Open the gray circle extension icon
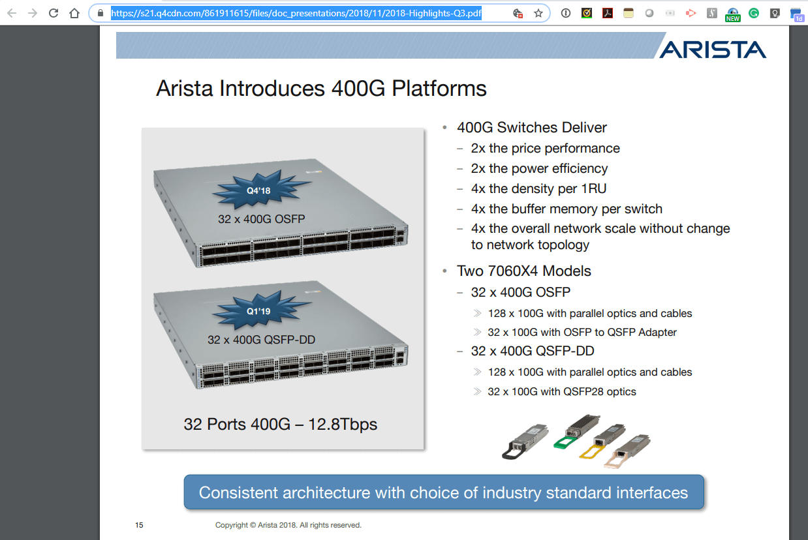Viewport: 808px width, 540px height. (x=649, y=13)
